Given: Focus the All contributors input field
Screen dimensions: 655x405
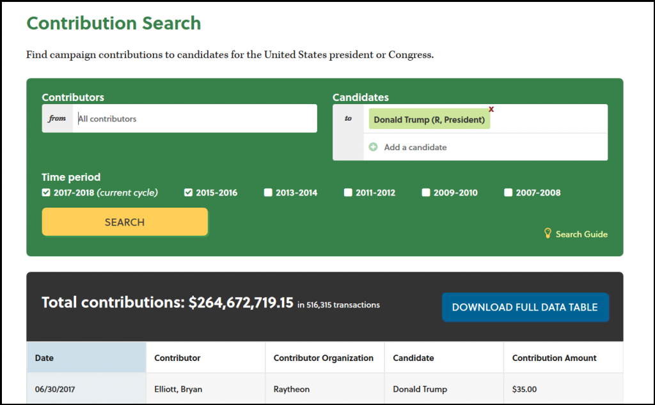Looking at the screenshot, I should 194,118.
